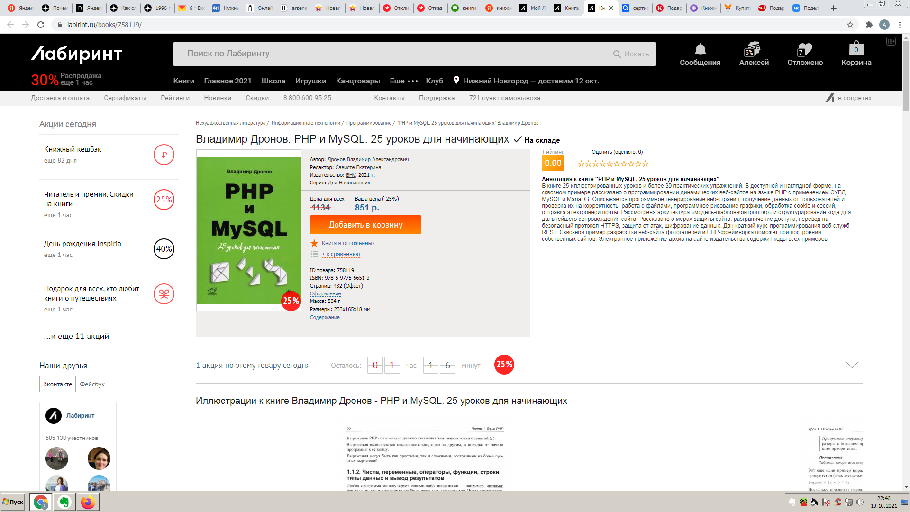Open the Книги menu
Viewport: 910px width, 512px height.
184,81
